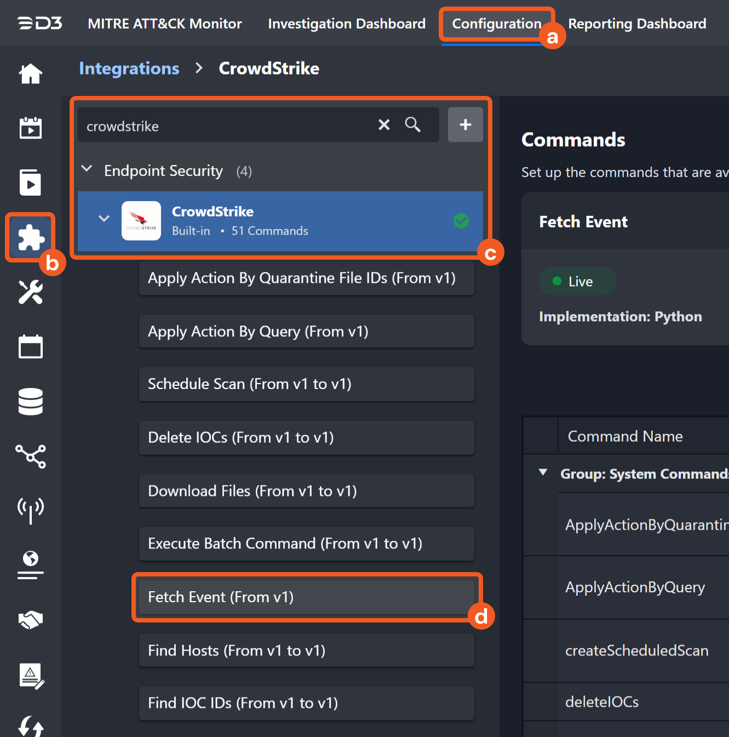Select the Integrations puzzle piece icon
The width and height of the screenshot is (729, 737).
click(30, 237)
